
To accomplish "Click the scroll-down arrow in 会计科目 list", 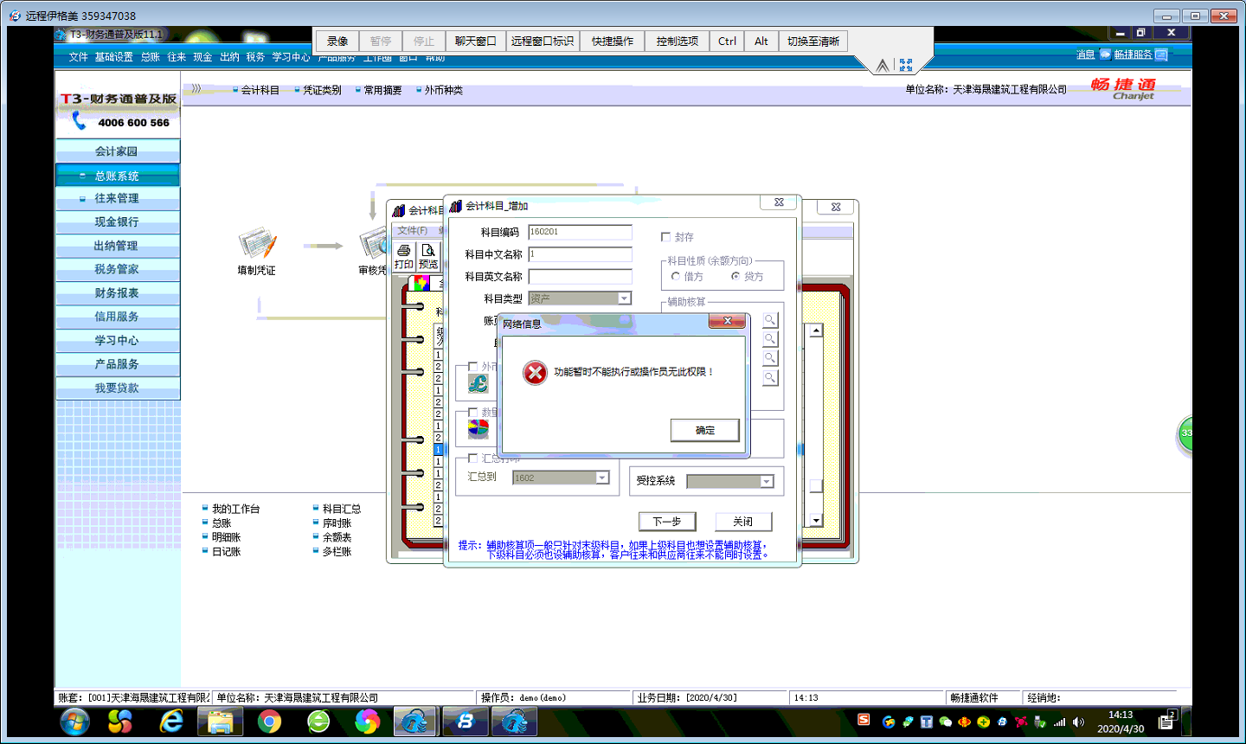I will coord(816,521).
